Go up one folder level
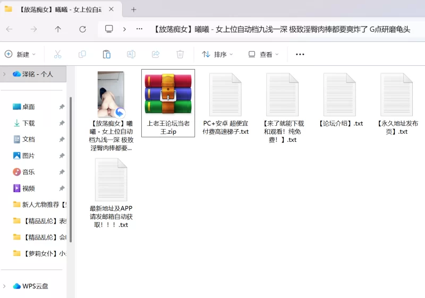 pyautogui.click(x=58, y=29)
